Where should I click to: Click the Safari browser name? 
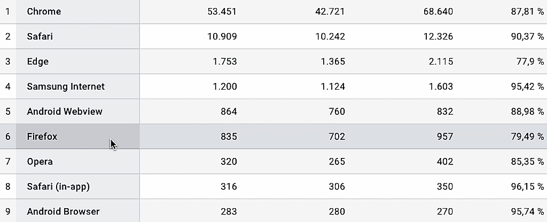point(40,36)
